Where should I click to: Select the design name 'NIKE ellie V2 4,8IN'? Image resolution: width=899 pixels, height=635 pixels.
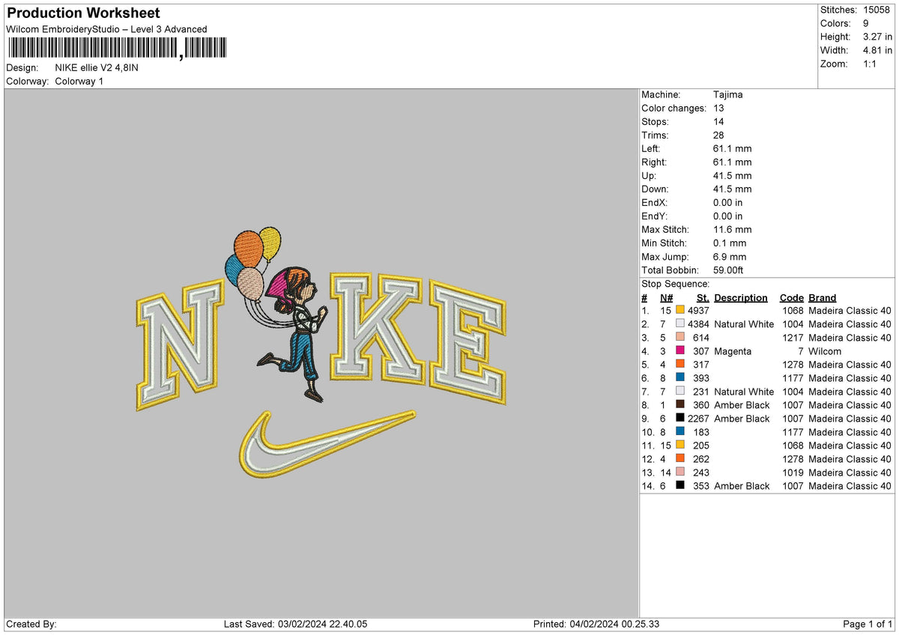click(x=97, y=67)
